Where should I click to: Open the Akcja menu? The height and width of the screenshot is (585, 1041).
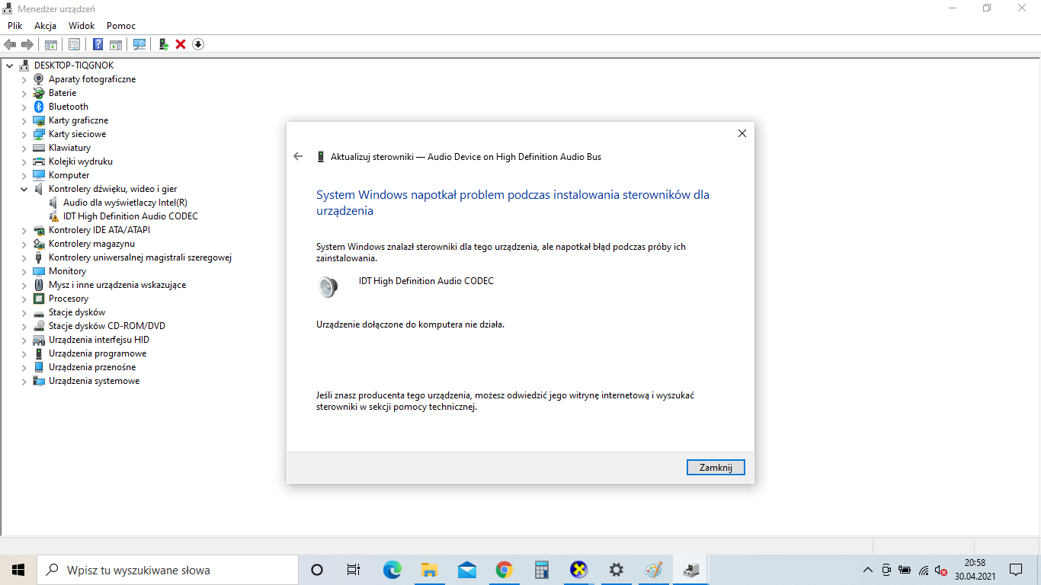pos(45,25)
